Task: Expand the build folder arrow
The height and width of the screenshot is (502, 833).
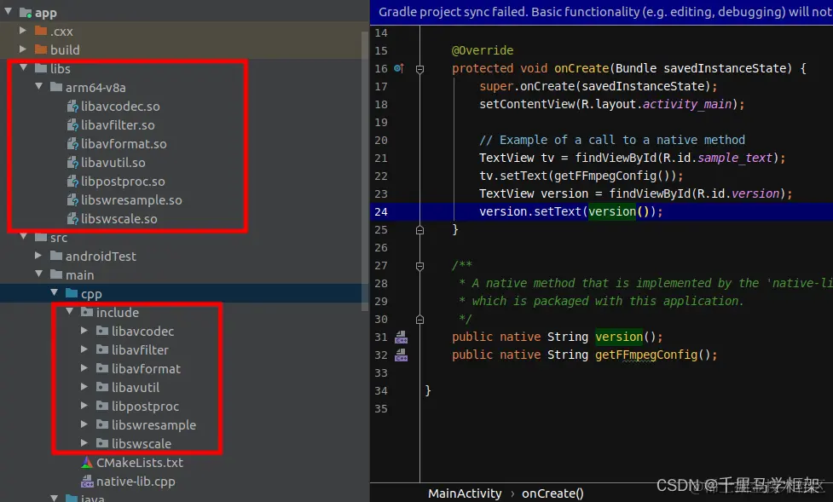Action: 23,49
